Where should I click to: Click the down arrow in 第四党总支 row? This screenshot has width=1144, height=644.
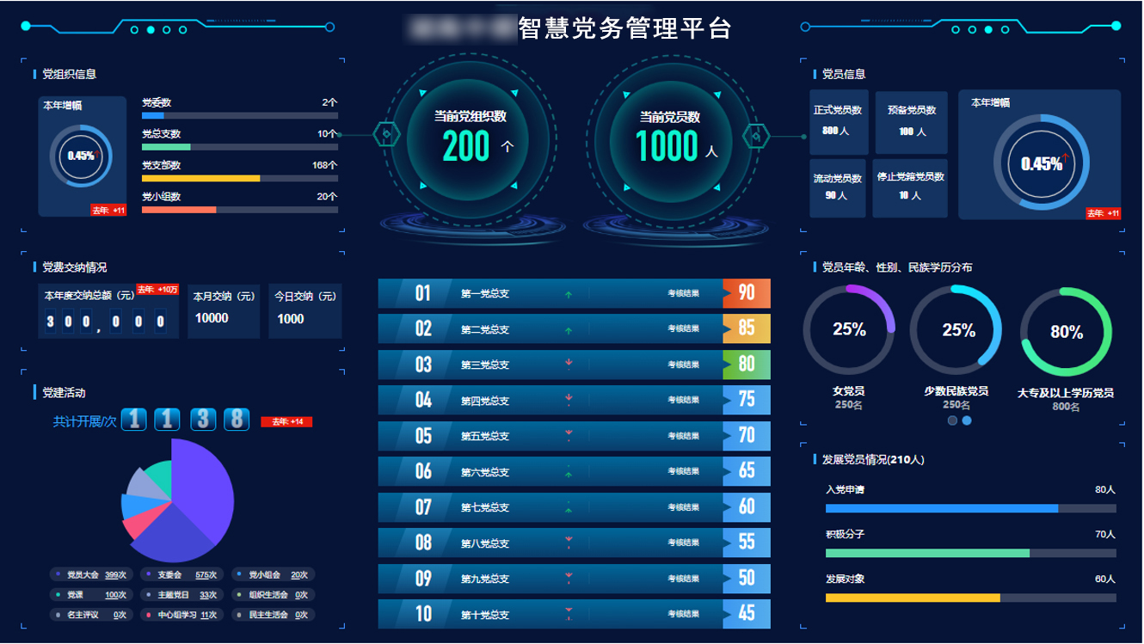[568, 400]
